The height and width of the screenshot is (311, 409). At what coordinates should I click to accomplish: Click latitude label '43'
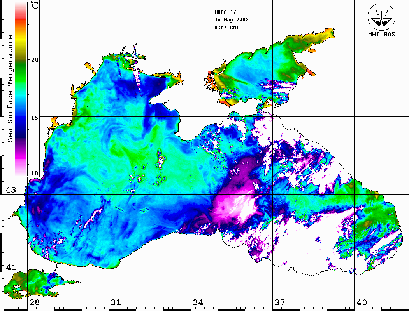pos(11,190)
